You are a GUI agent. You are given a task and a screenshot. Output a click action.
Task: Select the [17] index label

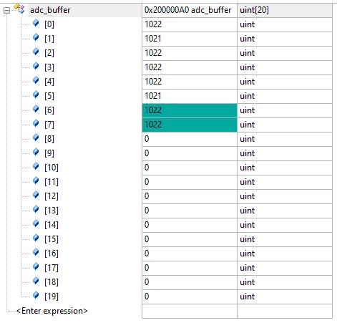[x=52, y=268]
